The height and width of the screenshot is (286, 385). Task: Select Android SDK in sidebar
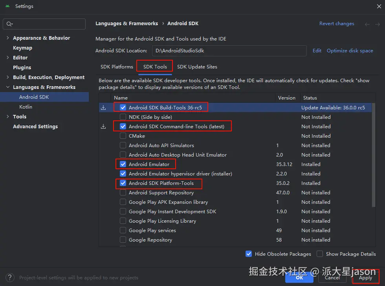(x=44, y=97)
